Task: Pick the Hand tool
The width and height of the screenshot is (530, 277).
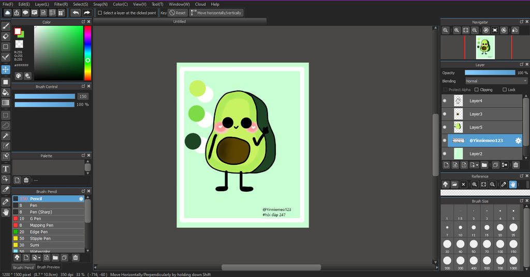Action: (6, 212)
